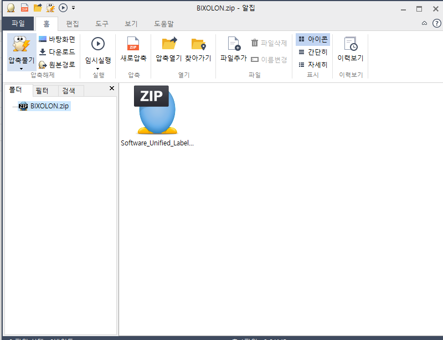Viewport: 443px width, 340px height.
Task: Open the quick access toolbar customize dropdown
Action: coord(74,8)
